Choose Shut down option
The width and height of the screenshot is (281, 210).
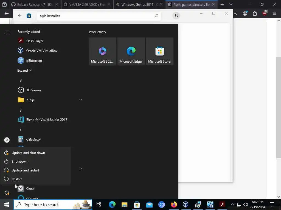[x=35, y=161]
